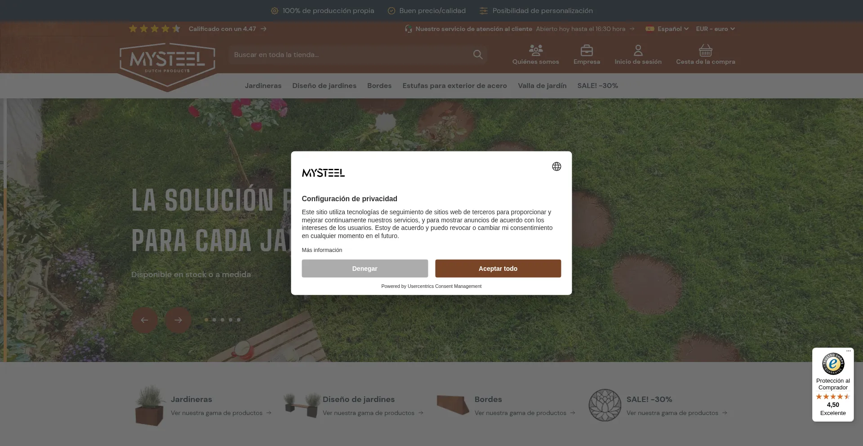Open the Jardineras menu item
This screenshot has height=446, width=863.
tap(263, 86)
